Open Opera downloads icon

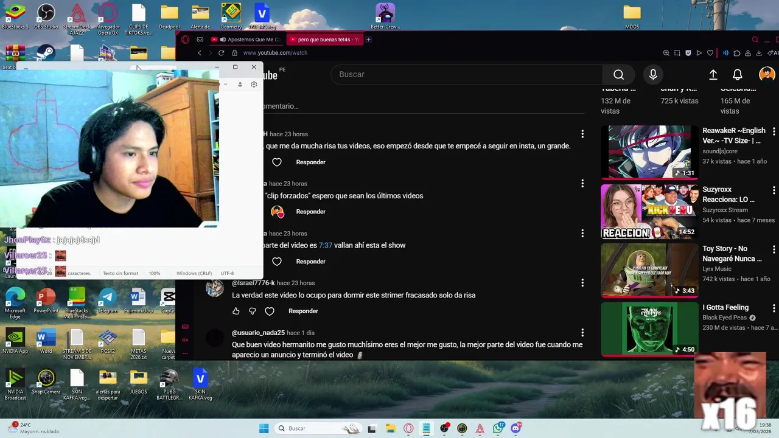760,53
